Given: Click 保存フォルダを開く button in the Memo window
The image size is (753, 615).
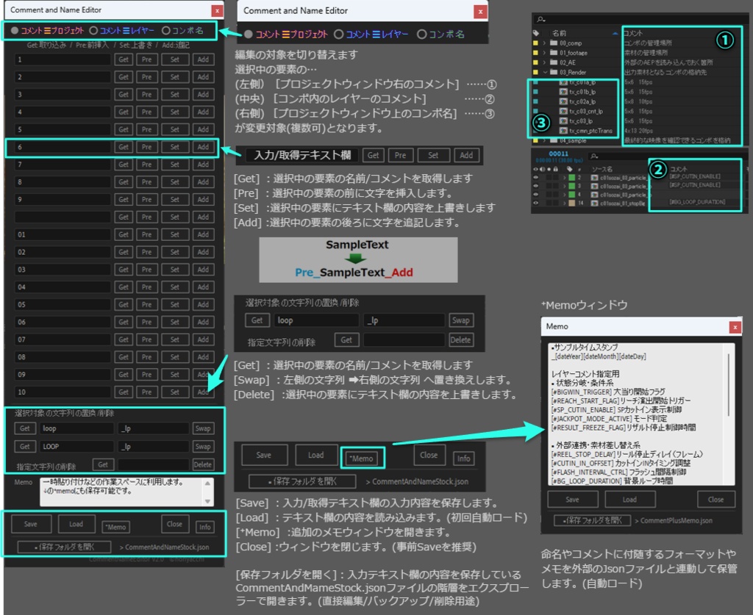Looking at the screenshot, I should pos(592,520).
